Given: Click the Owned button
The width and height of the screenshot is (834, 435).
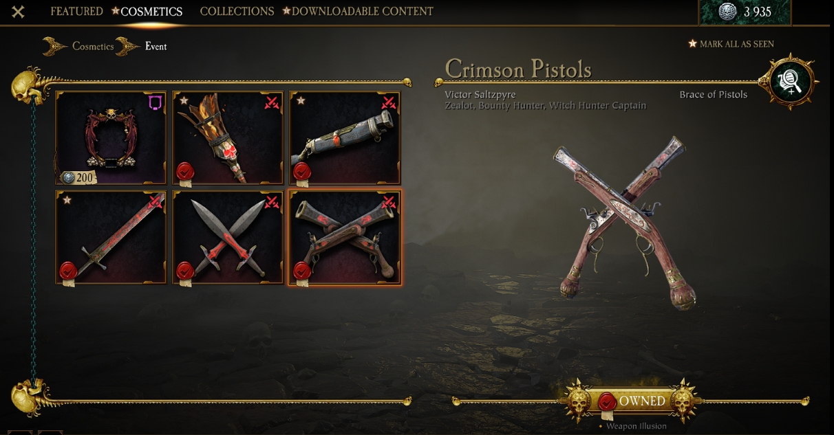Looking at the screenshot, I should pyautogui.click(x=633, y=401).
